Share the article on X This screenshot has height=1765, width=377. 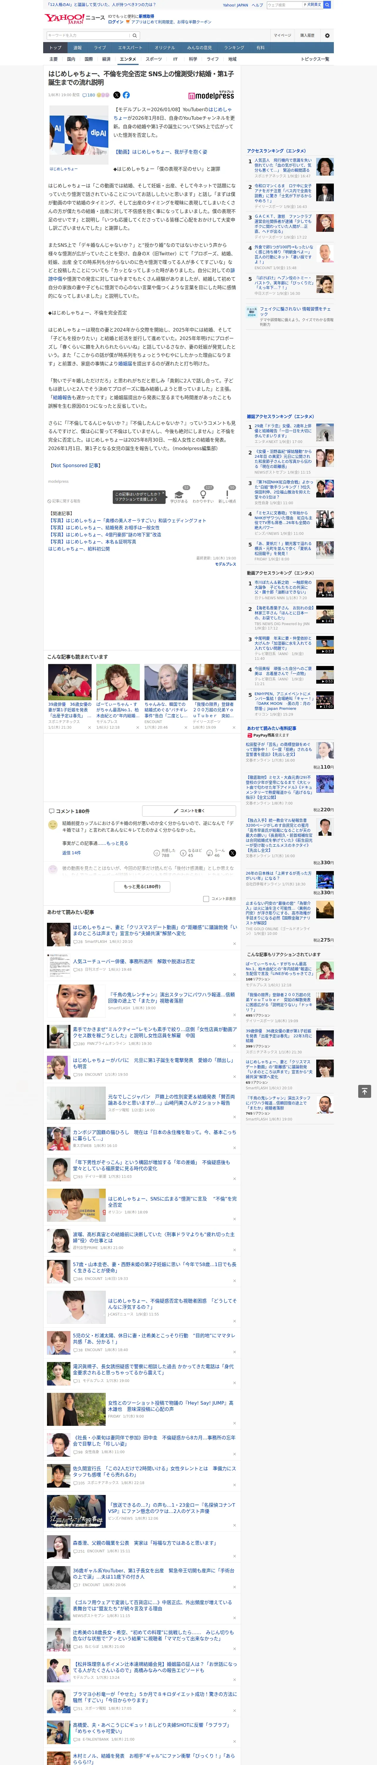click(116, 95)
